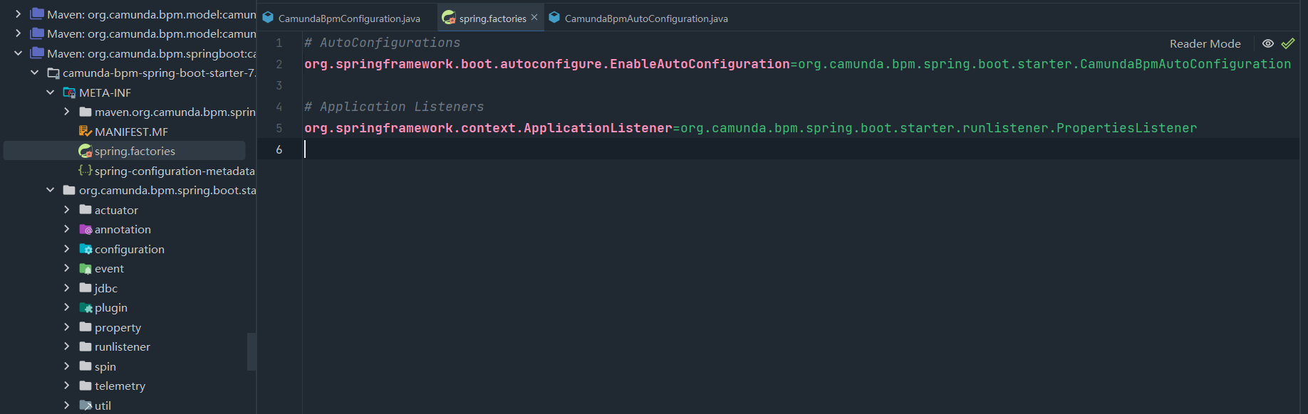Click the util package icon
The image size is (1308, 414).
click(85, 405)
